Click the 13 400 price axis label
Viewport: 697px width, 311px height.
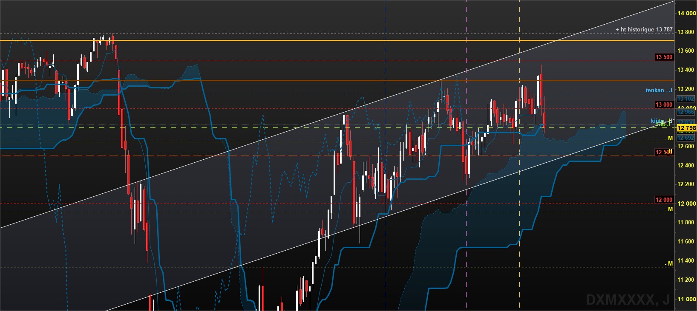coord(685,70)
